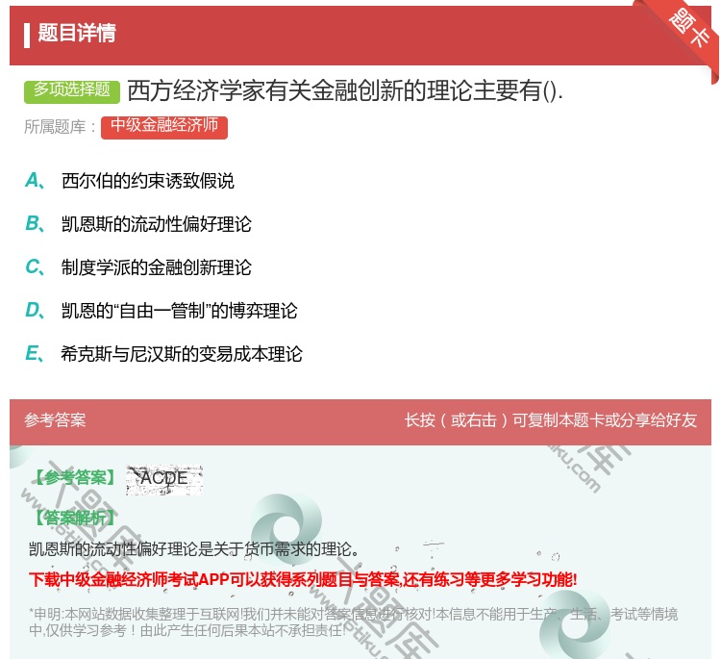
Task: Click the explanation text 凯恩斯的流动性偏好理论是关于货币需求
Action: pos(193,549)
